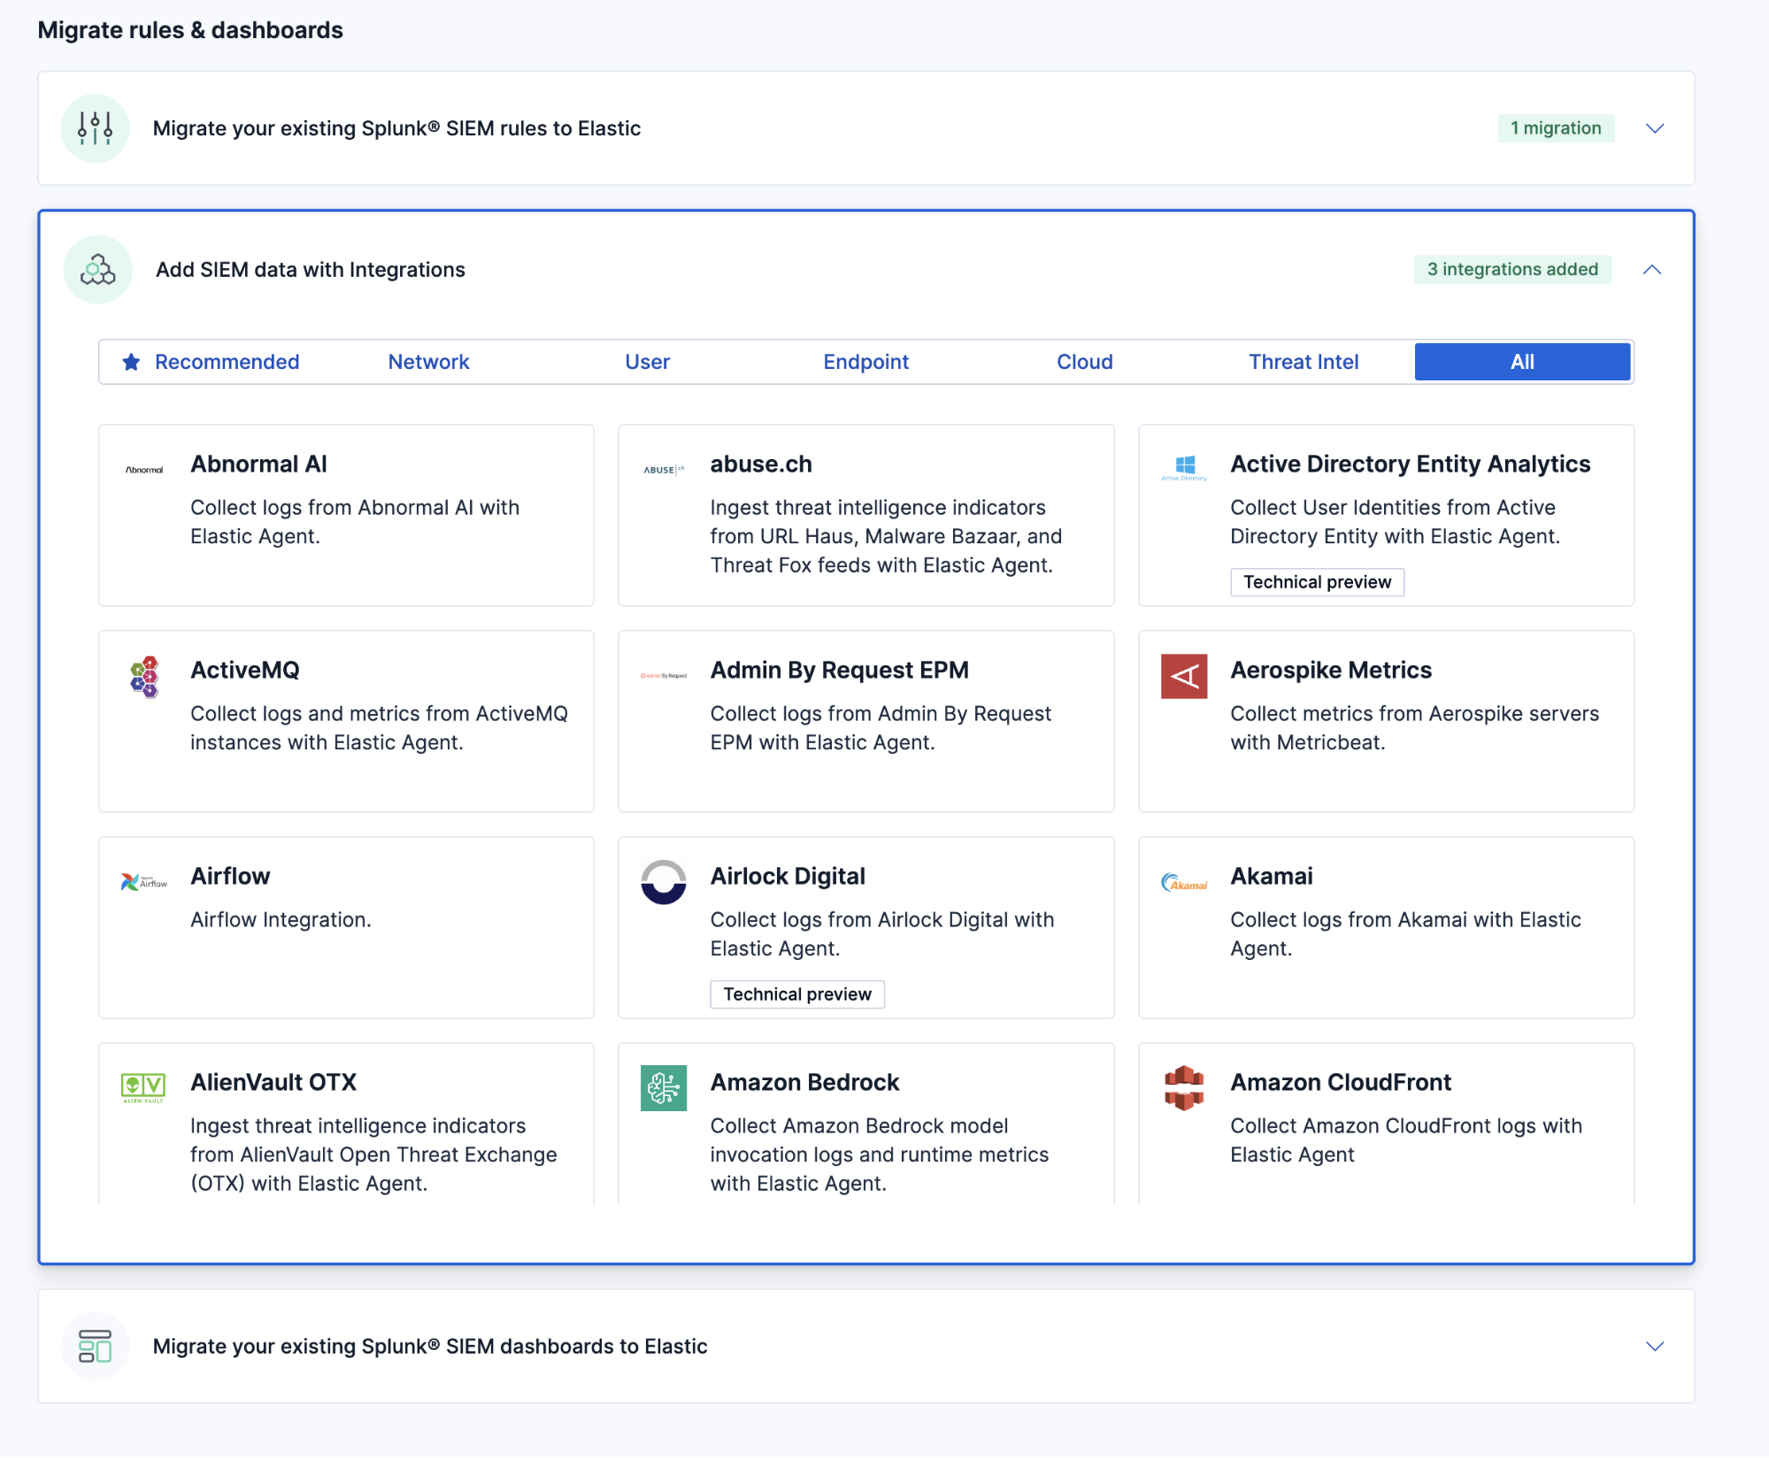Click the ActiveMQ hexagon logo
Viewport: 1769px width, 1458px height.
click(142, 675)
